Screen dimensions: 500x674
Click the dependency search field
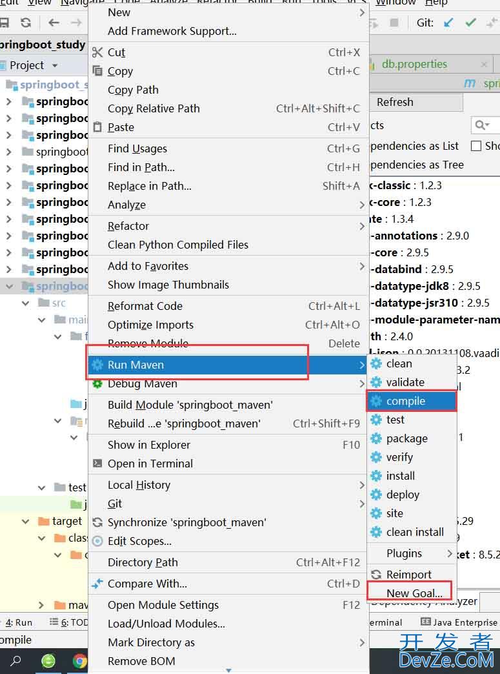(485, 125)
